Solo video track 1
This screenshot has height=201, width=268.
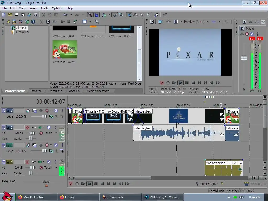(x=62, y=111)
